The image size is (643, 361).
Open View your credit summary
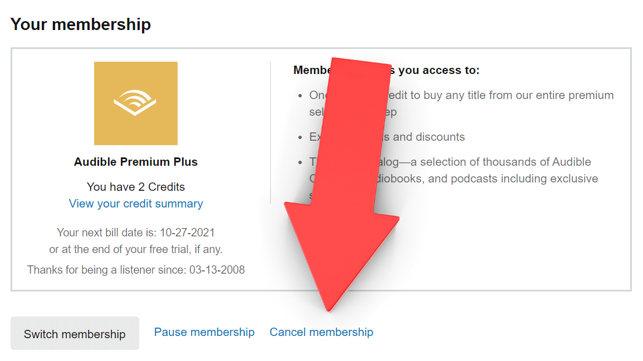(x=136, y=204)
